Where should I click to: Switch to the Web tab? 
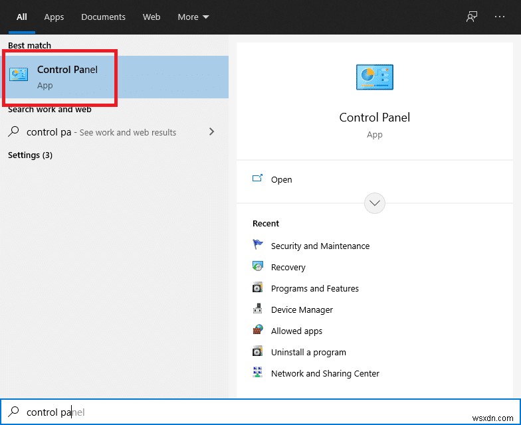(x=152, y=17)
